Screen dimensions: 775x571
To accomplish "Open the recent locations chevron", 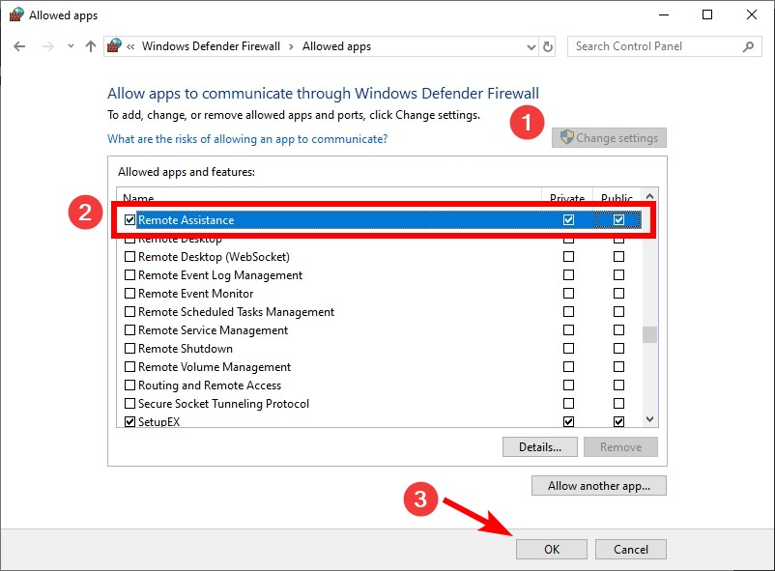I will [x=71, y=46].
